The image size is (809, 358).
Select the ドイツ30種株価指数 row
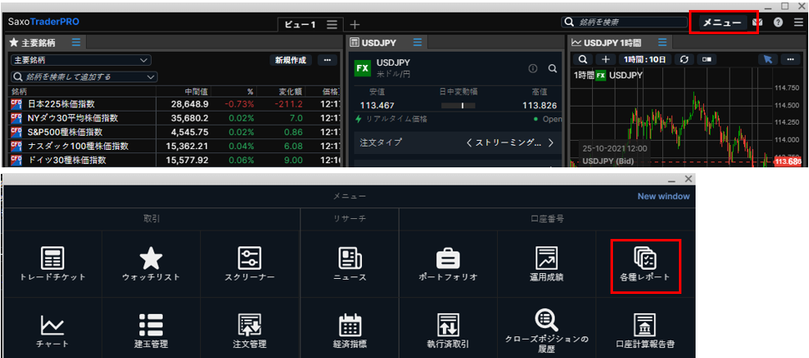174,160
